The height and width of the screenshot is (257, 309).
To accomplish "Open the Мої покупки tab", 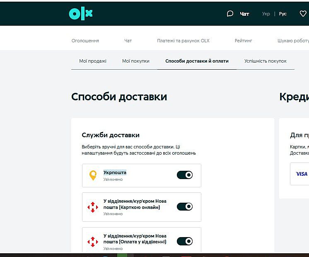I will (136, 61).
